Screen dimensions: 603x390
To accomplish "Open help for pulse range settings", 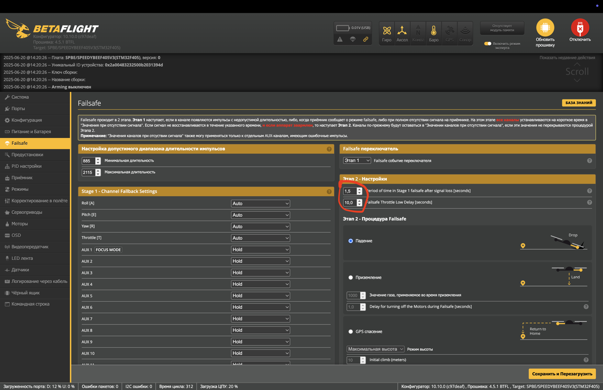I will [x=329, y=149].
